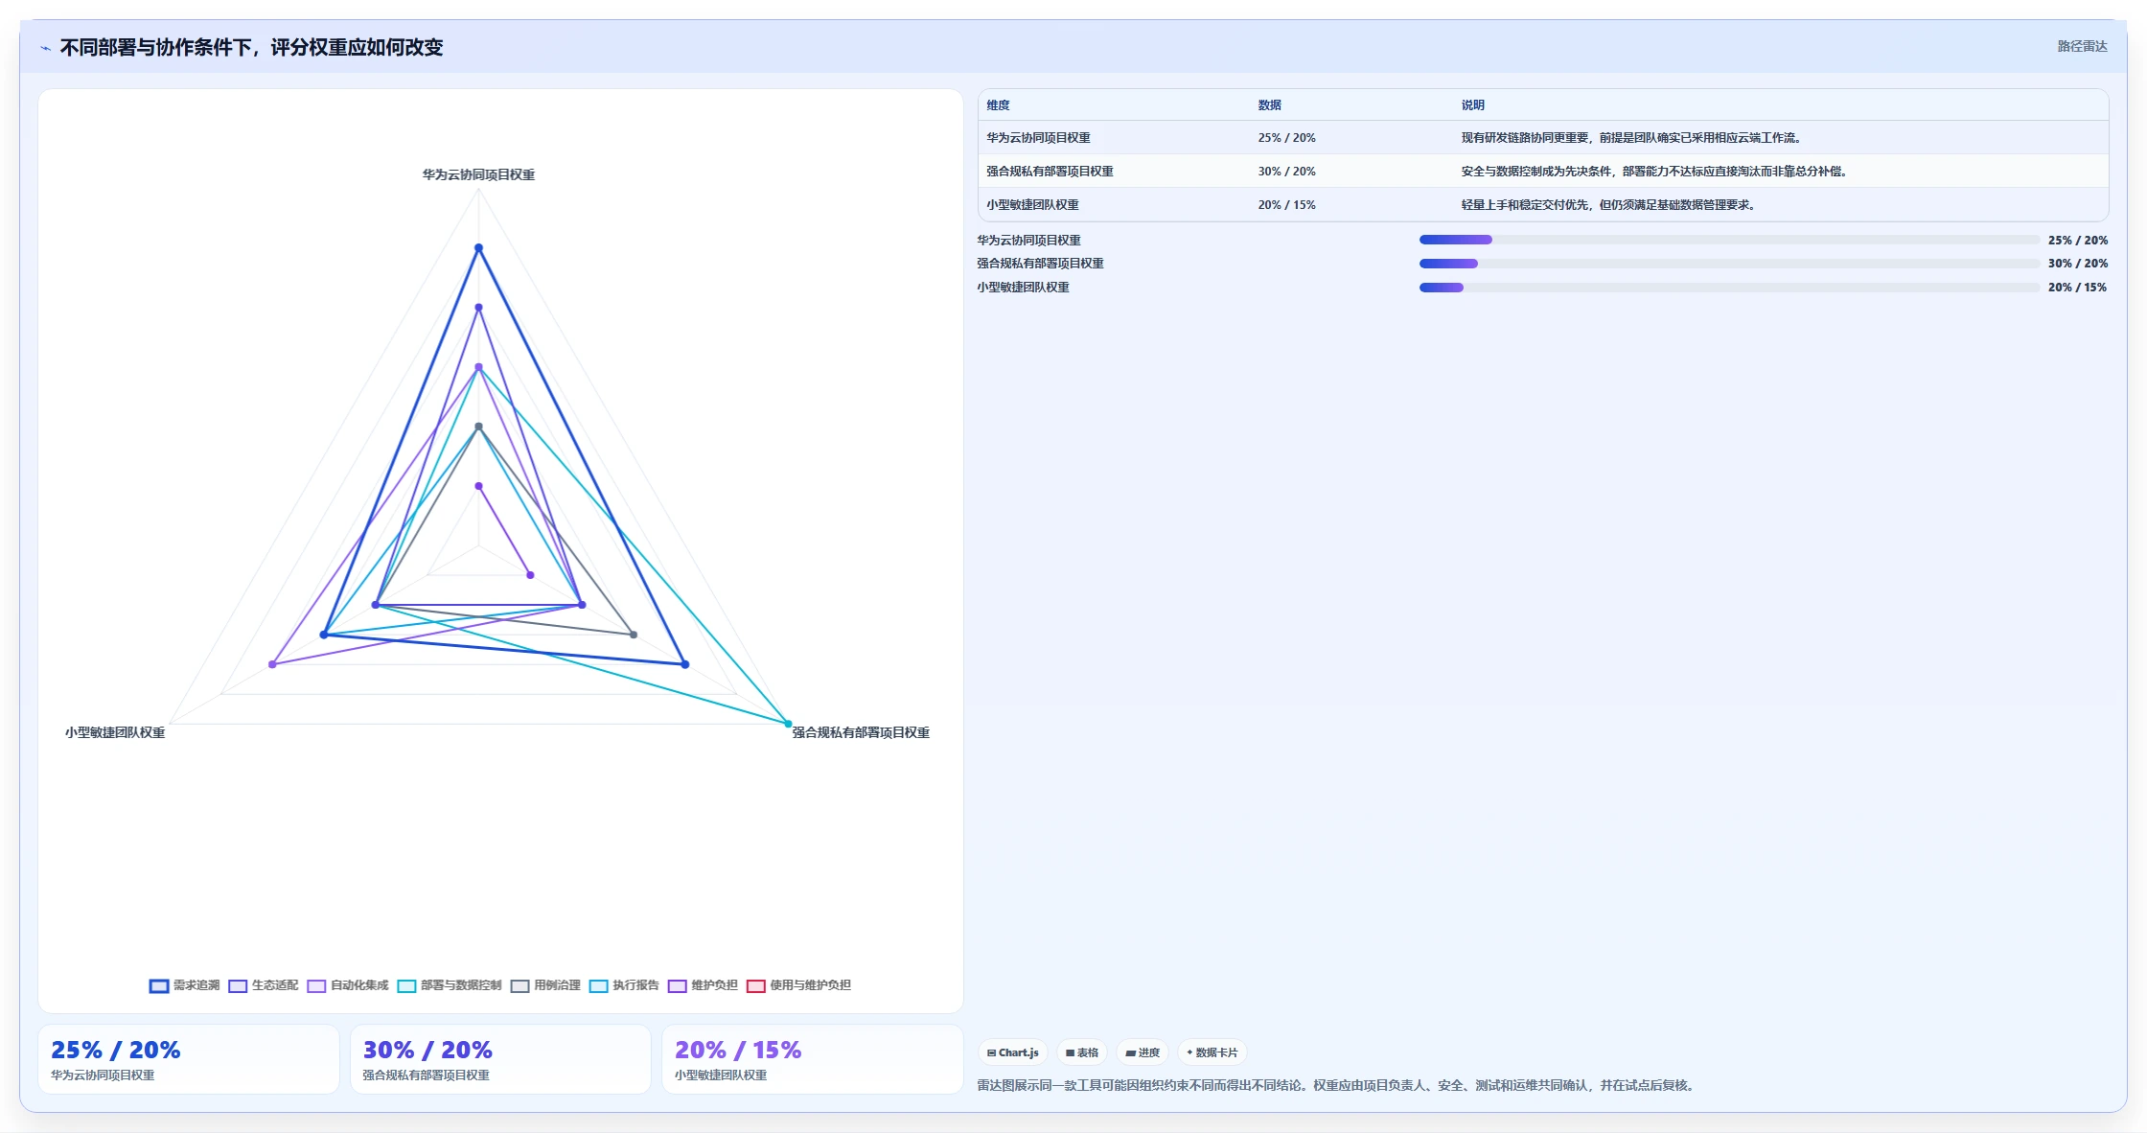Click the 小型敏捷团队权重 axis label on the radar
The image size is (2147, 1133).
(x=115, y=732)
